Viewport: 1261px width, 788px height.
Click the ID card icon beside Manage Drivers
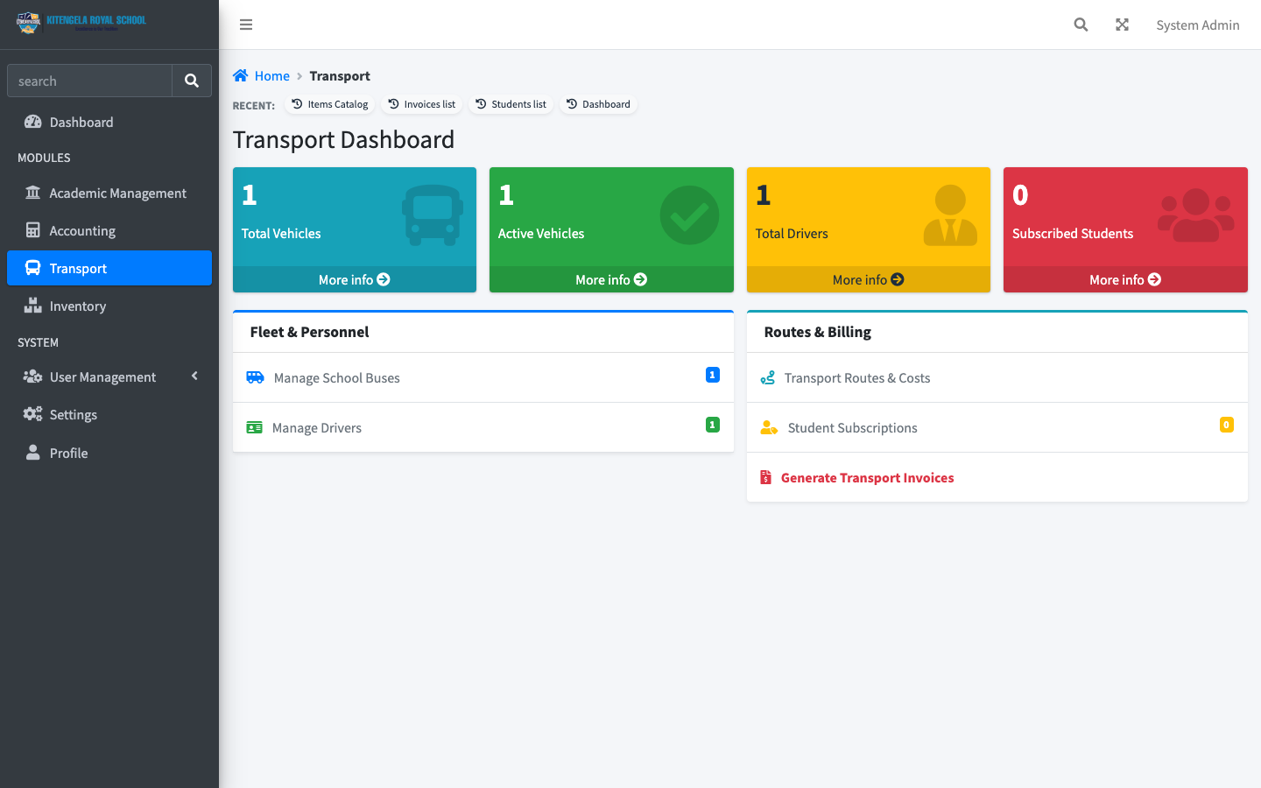click(254, 427)
